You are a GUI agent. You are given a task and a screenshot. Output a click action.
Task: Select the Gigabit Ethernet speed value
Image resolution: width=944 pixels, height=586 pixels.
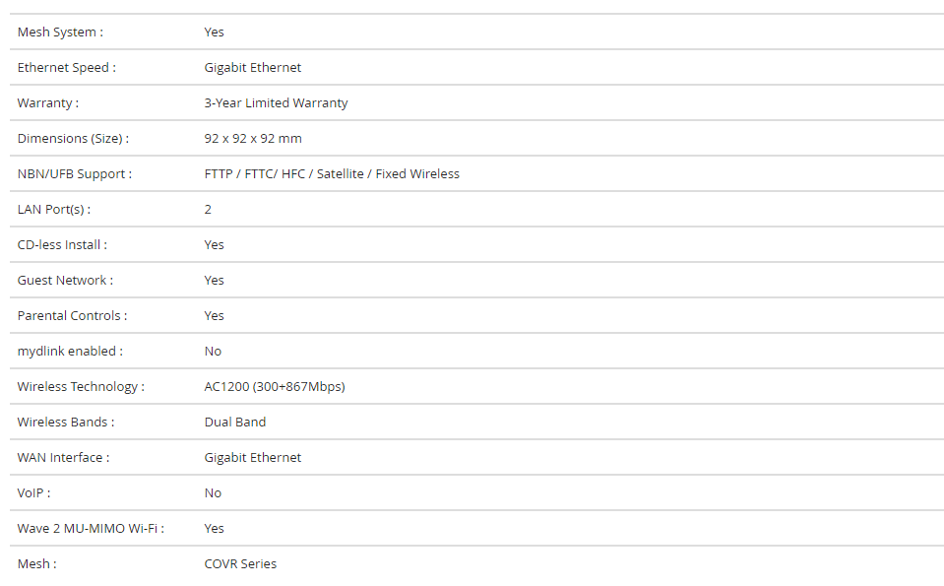[x=252, y=67]
